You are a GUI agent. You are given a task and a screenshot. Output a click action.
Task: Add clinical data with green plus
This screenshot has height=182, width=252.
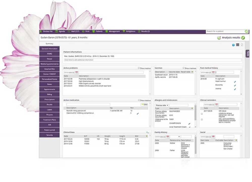click(147, 136)
